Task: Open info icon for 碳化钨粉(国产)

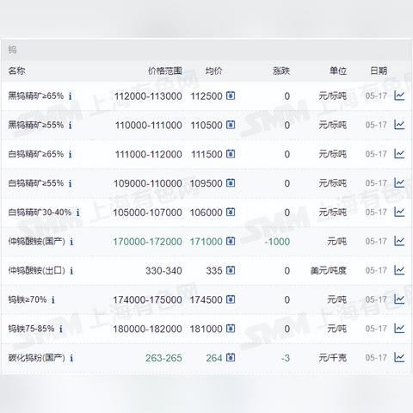Action: [x=71, y=358]
